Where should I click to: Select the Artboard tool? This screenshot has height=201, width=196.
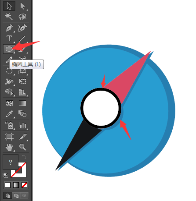click(x=9, y=137)
